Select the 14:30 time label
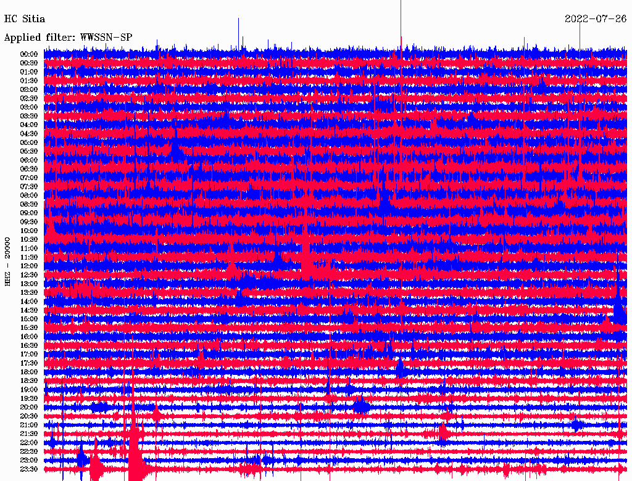The image size is (632, 481). pyautogui.click(x=29, y=310)
